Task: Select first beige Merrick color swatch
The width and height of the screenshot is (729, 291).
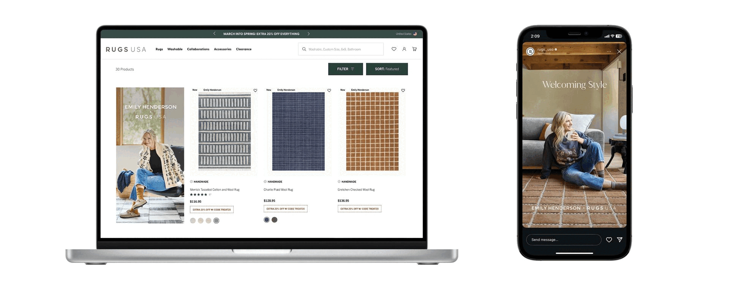Action: 193,221
